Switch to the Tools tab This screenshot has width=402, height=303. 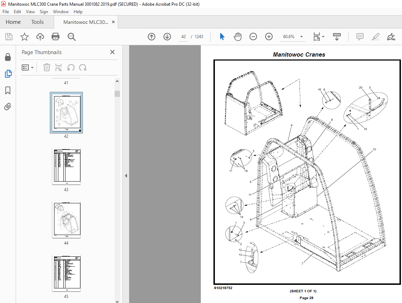[37, 22]
